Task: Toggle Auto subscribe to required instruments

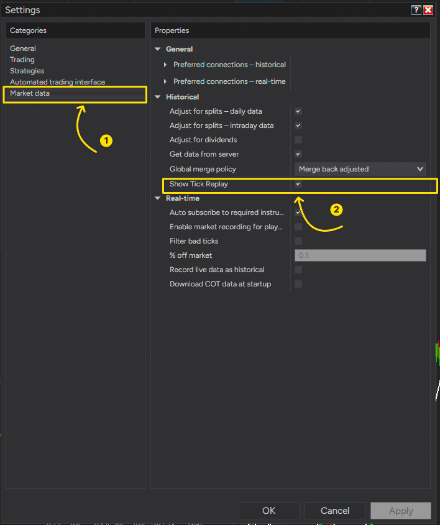Action: click(298, 212)
